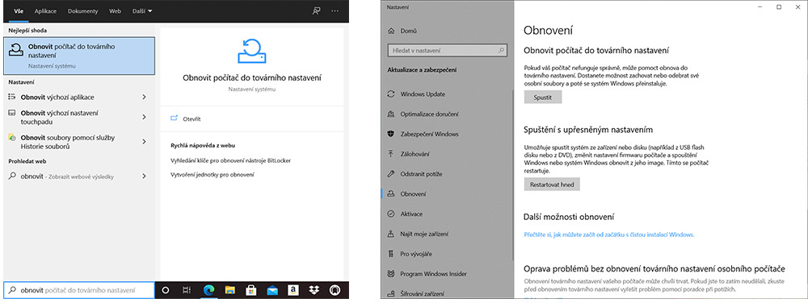
Task: Switch to the Dokumenty search tab
Action: coord(83,10)
